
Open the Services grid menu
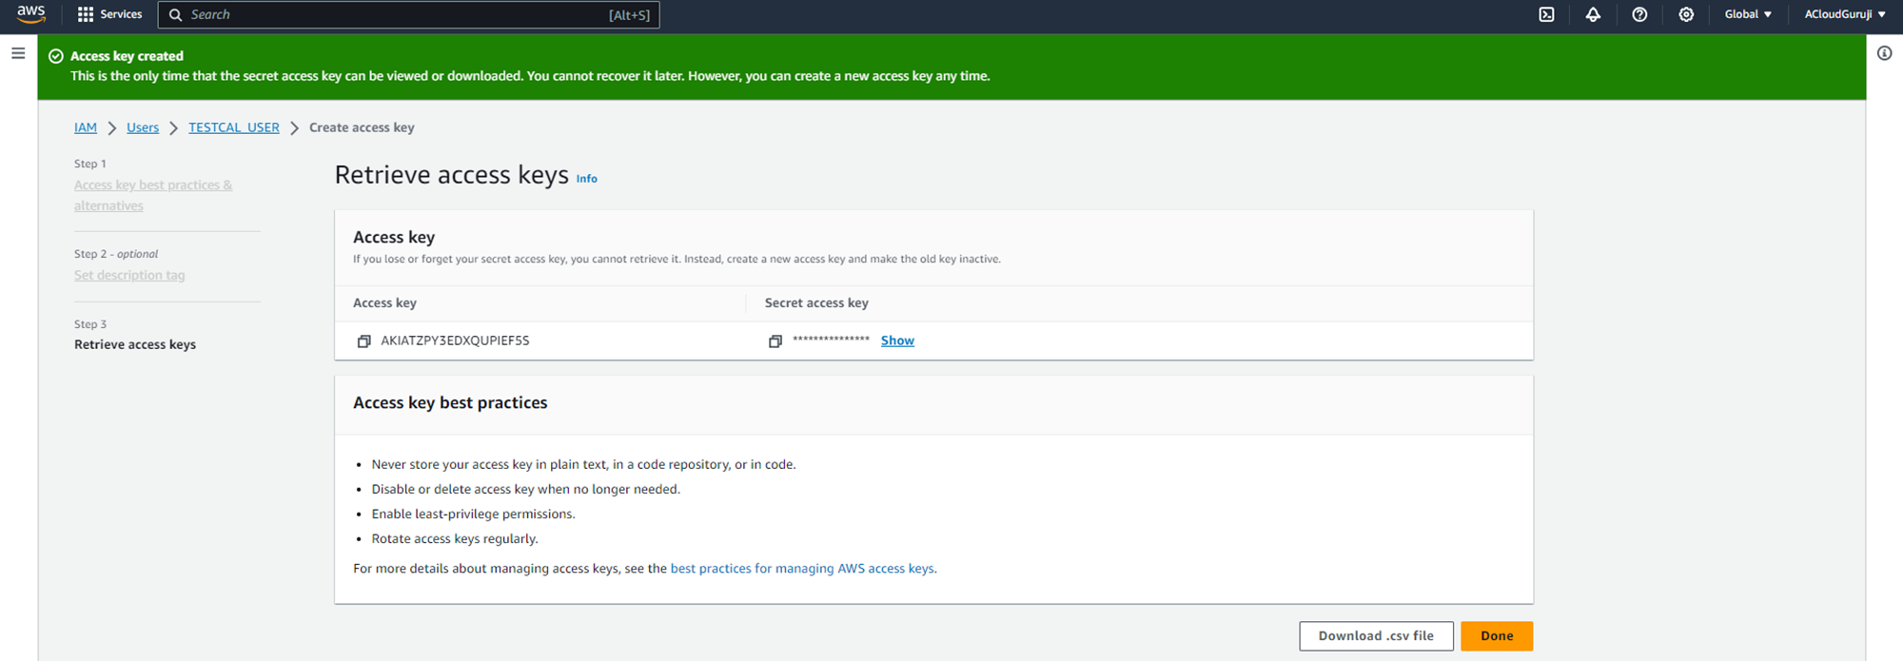109,14
